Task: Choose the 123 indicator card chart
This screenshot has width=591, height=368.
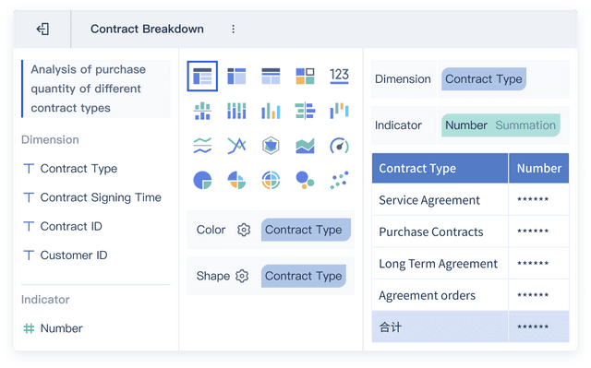Action: [339, 76]
